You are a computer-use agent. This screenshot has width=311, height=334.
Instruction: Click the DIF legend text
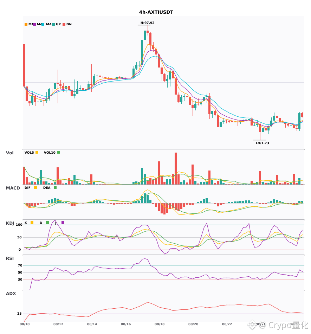(x=27, y=188)
